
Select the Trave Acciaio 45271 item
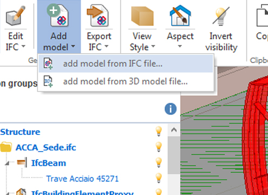click(x=82, y=179)
